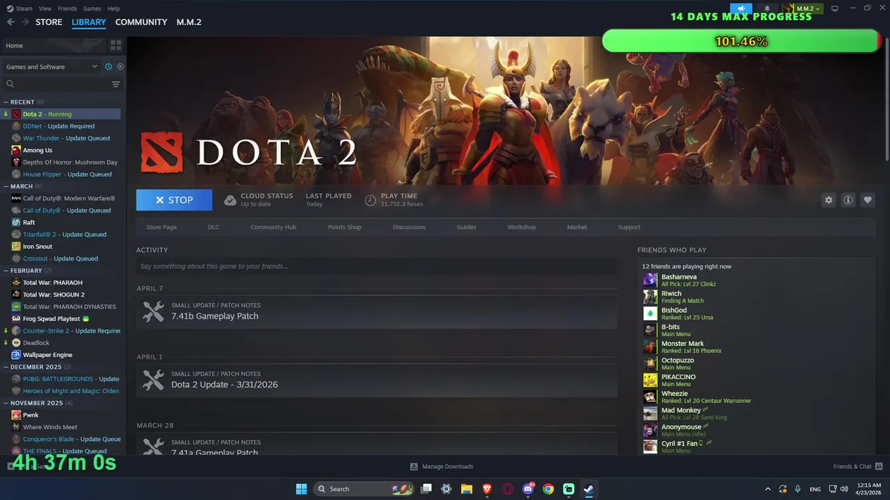Open Windows Start menu

pos(301,489)
